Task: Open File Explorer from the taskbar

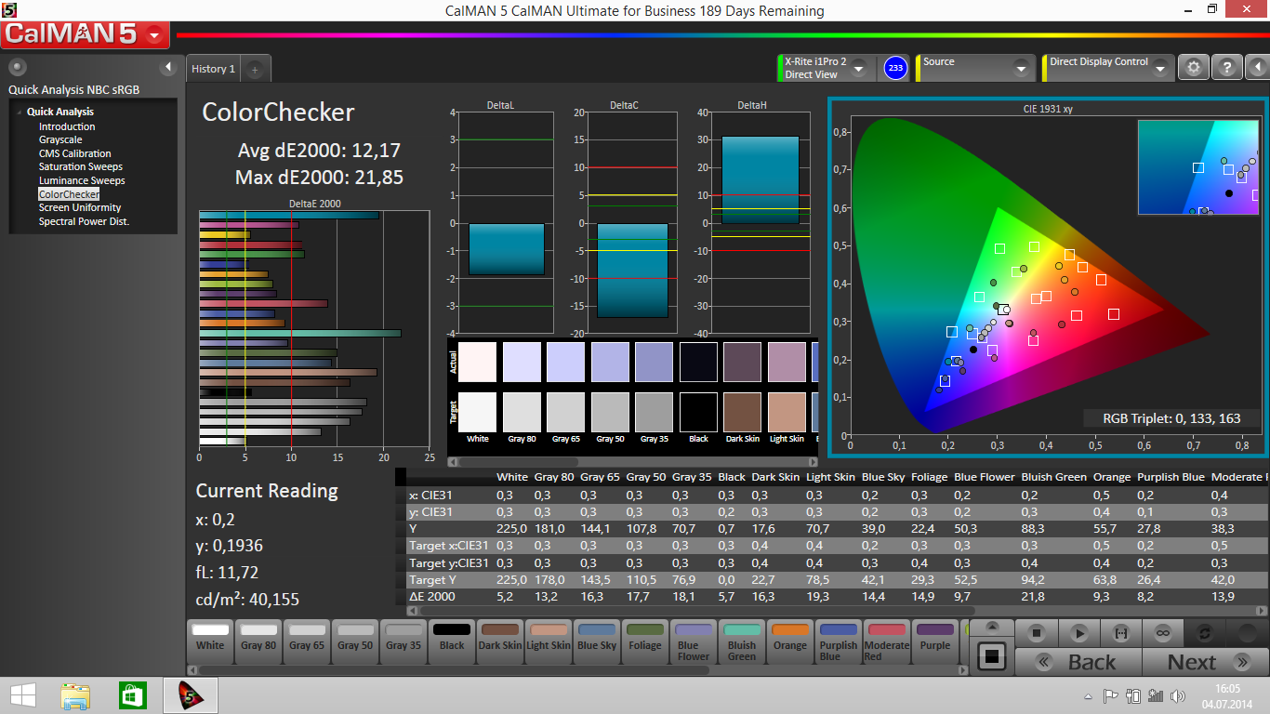Action: 75,695
